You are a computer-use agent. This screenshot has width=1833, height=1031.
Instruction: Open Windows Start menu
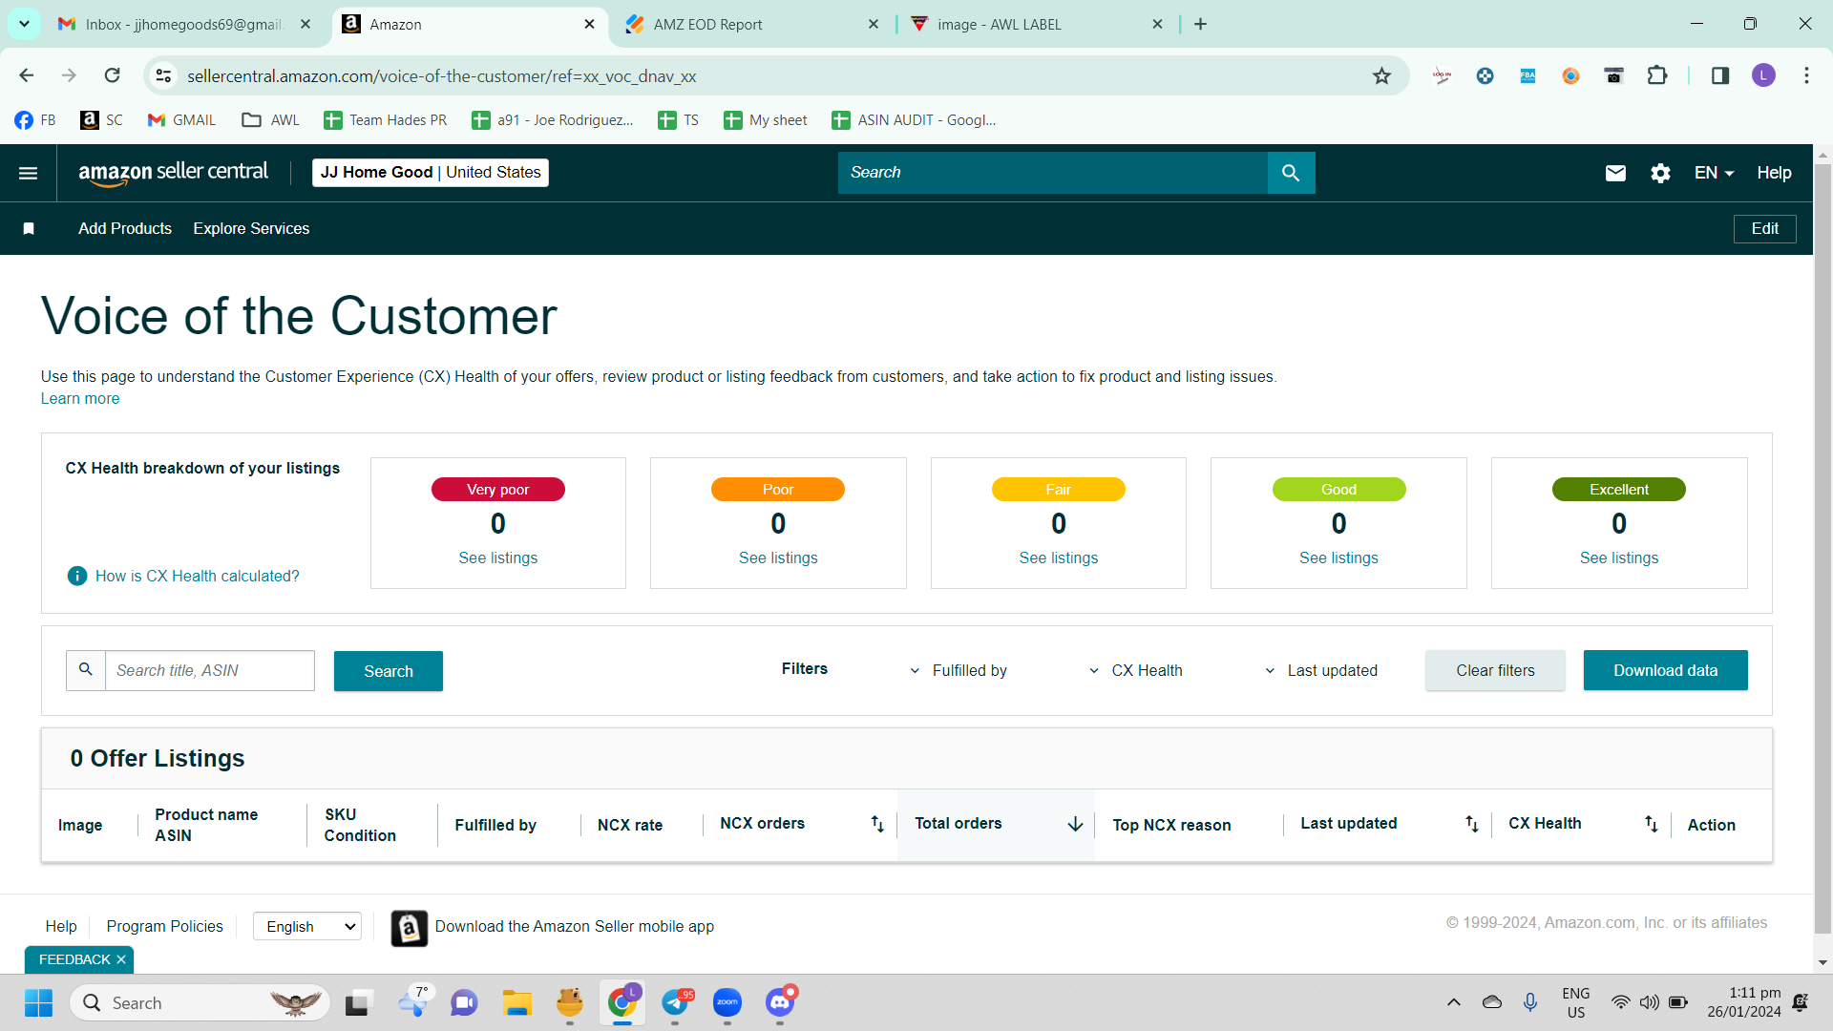(x=38, y=1003)
